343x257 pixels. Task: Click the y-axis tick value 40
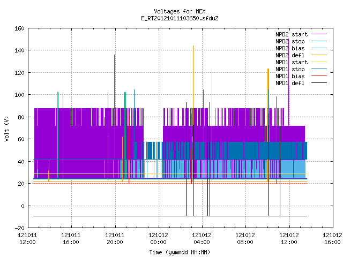point(21,162)
